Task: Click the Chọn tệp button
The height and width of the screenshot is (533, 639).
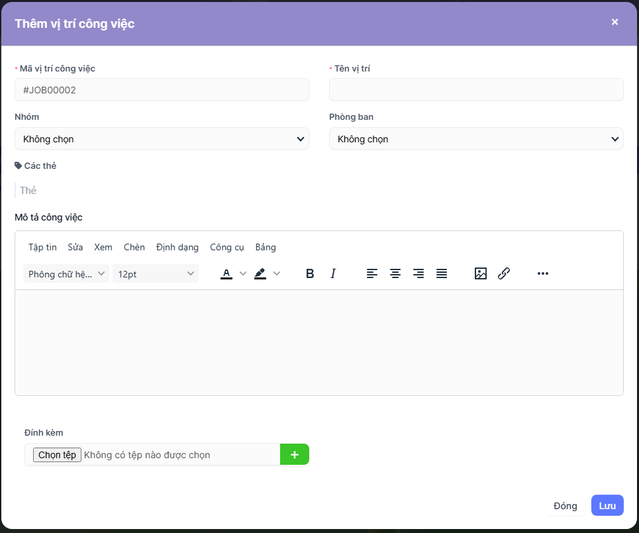Action: pyautogui.click(x=58, y=455)
